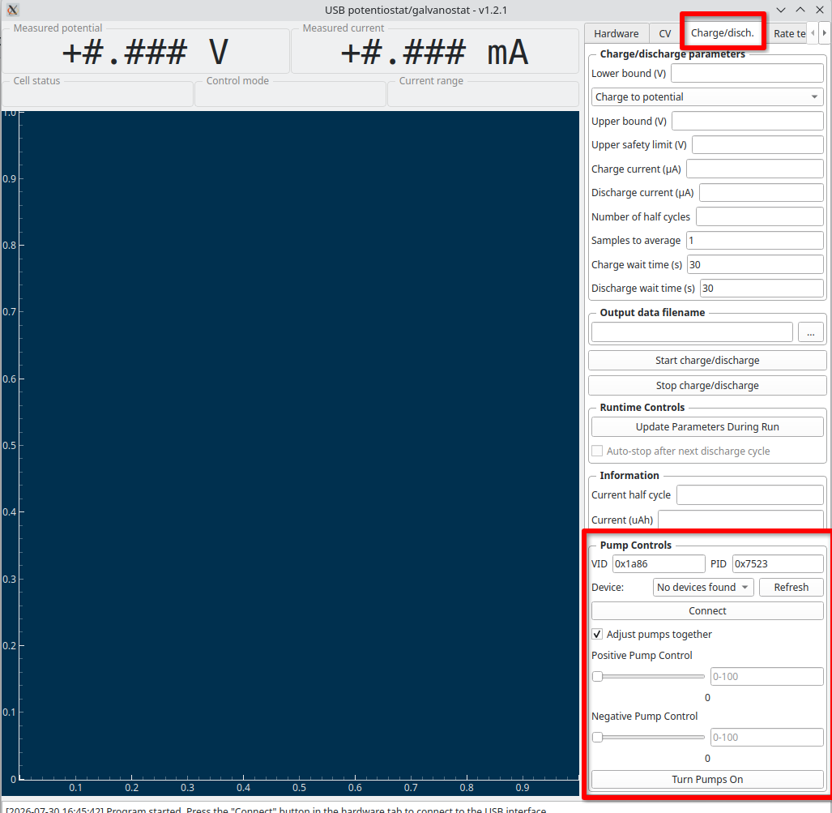This screenshot has height=813, width=832.
Task: Click the Charge wait time (s) field
Action: [x=755, y=264]
